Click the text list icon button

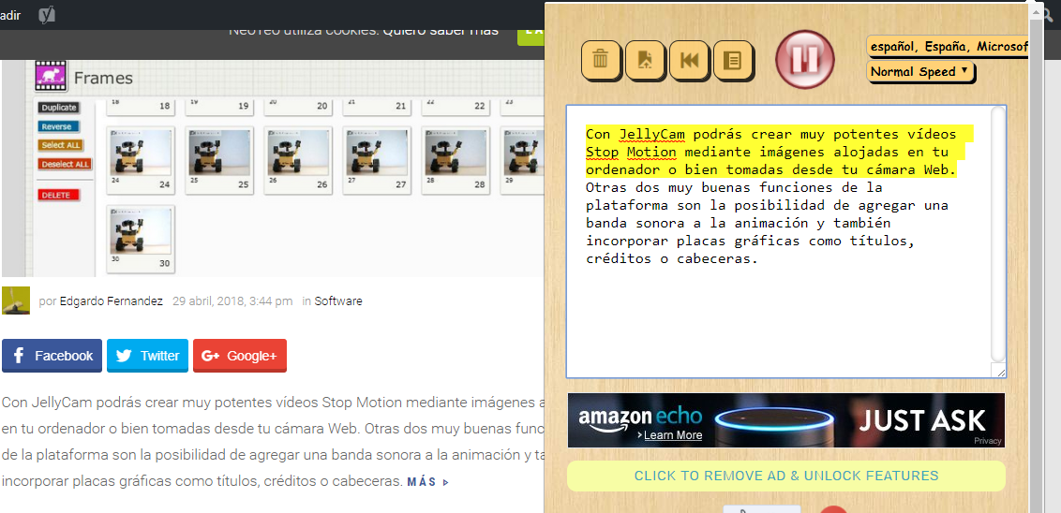[733, 60]
